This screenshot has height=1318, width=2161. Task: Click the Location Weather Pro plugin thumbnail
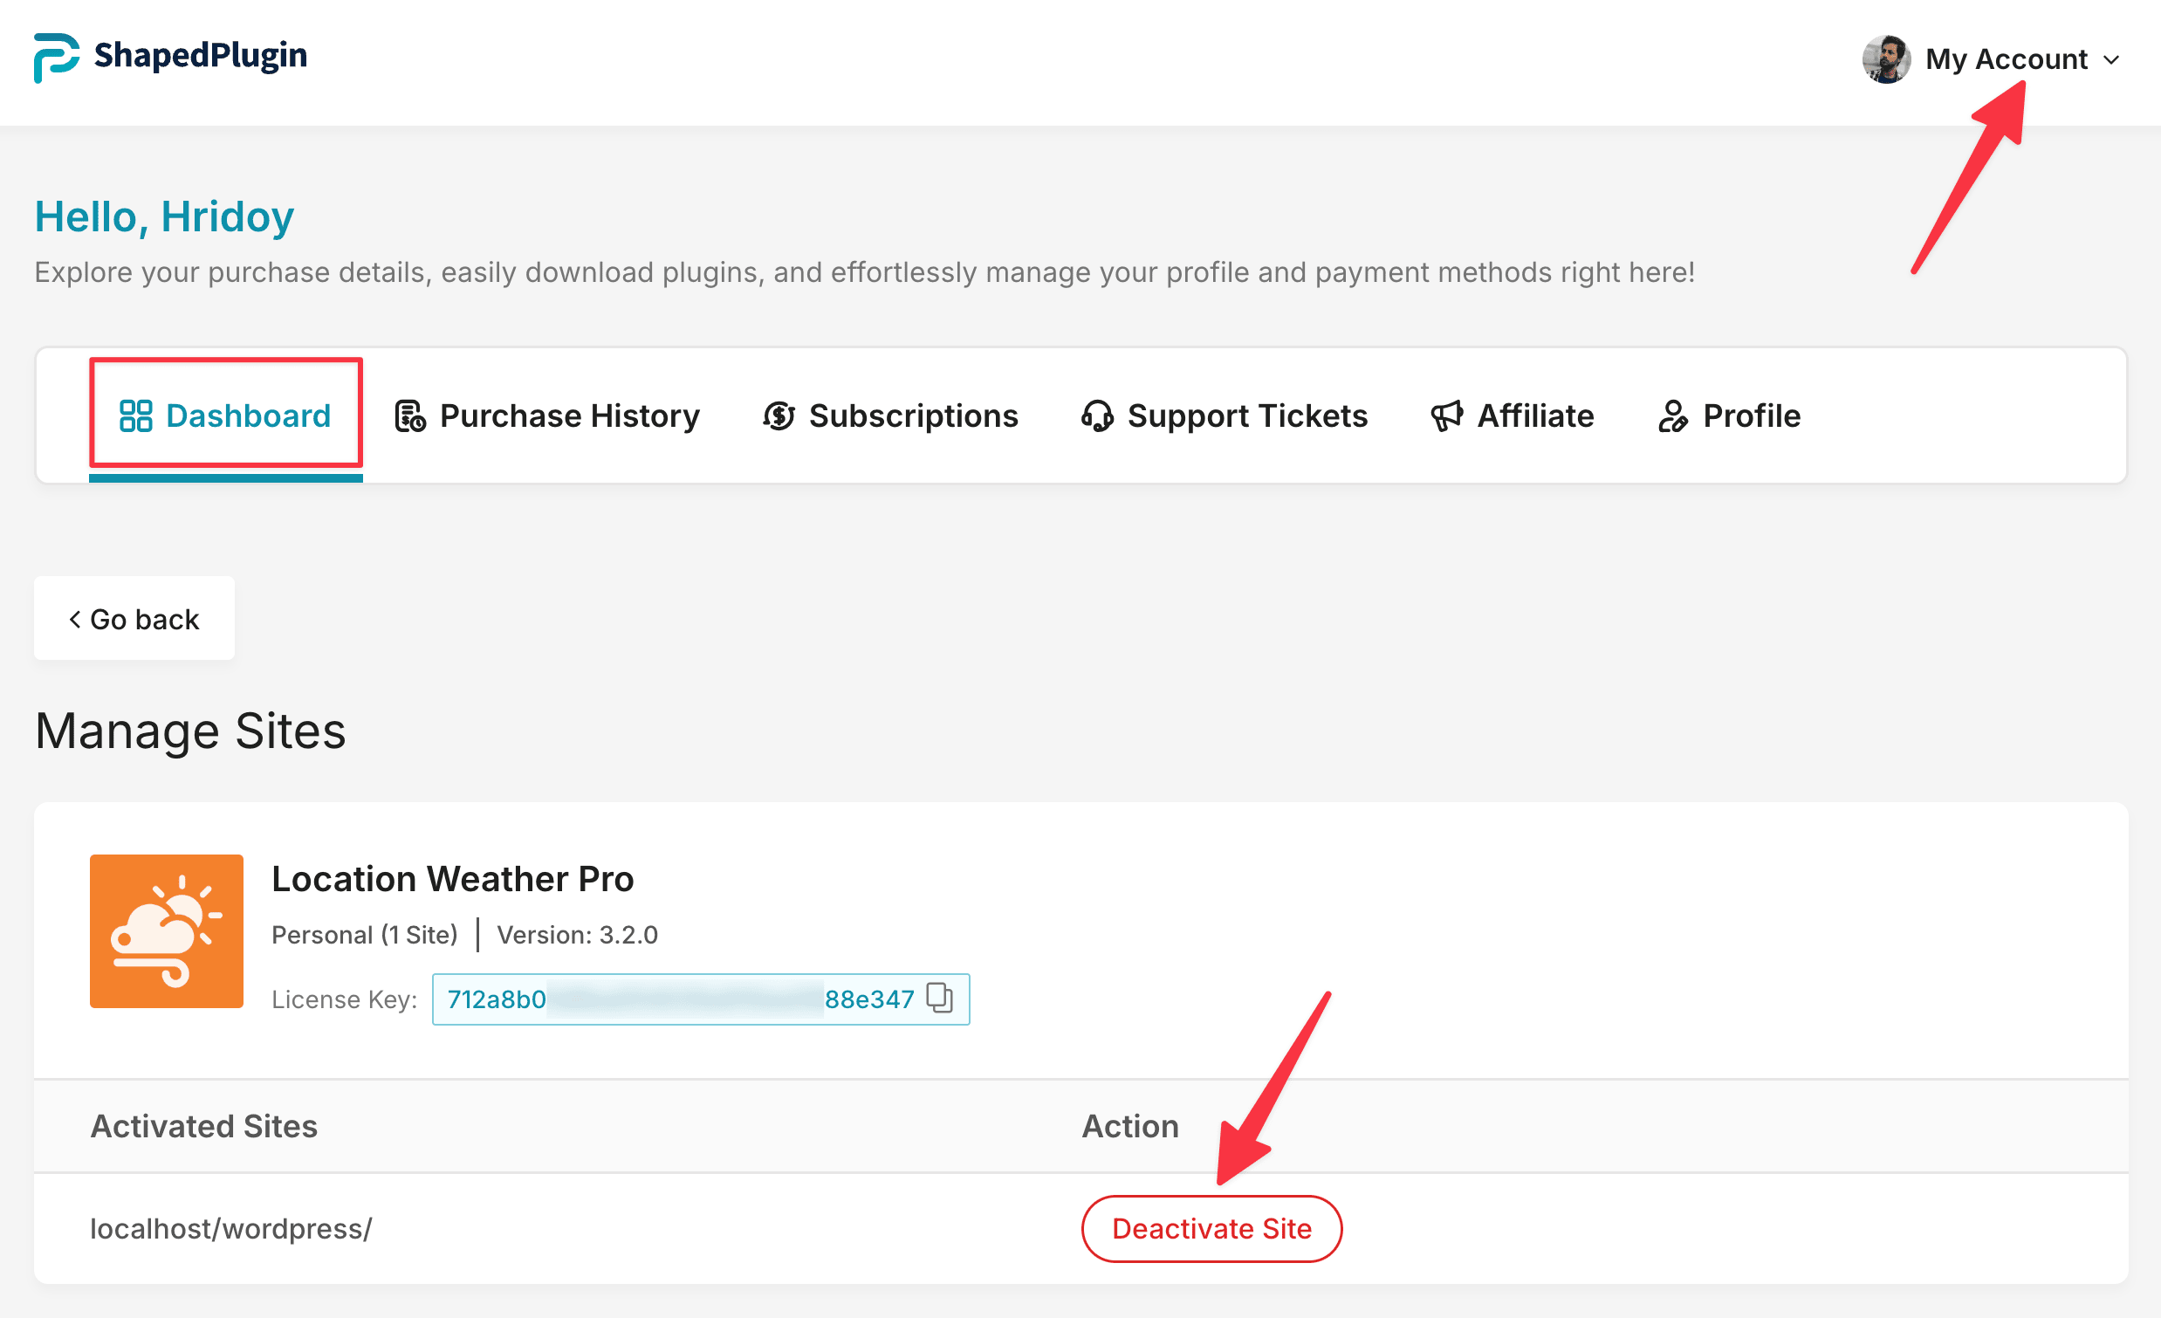[x=167, y=930]
